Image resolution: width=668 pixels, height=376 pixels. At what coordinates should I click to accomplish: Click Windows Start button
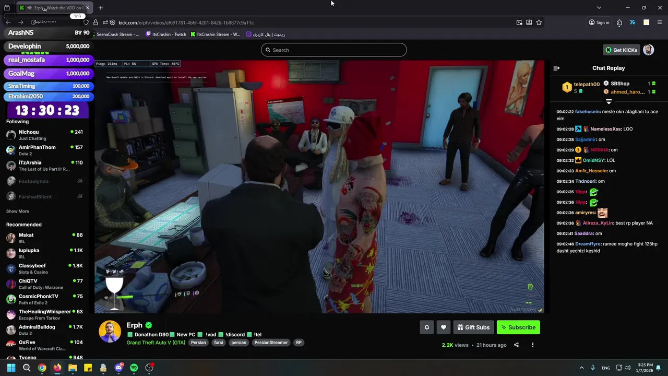click(x=11, y=368)
